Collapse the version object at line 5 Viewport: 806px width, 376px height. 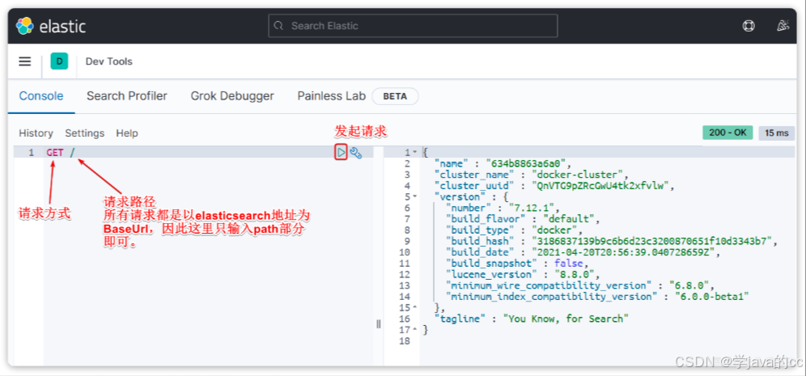[415, 196]
